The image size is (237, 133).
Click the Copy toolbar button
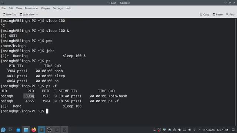204,14
